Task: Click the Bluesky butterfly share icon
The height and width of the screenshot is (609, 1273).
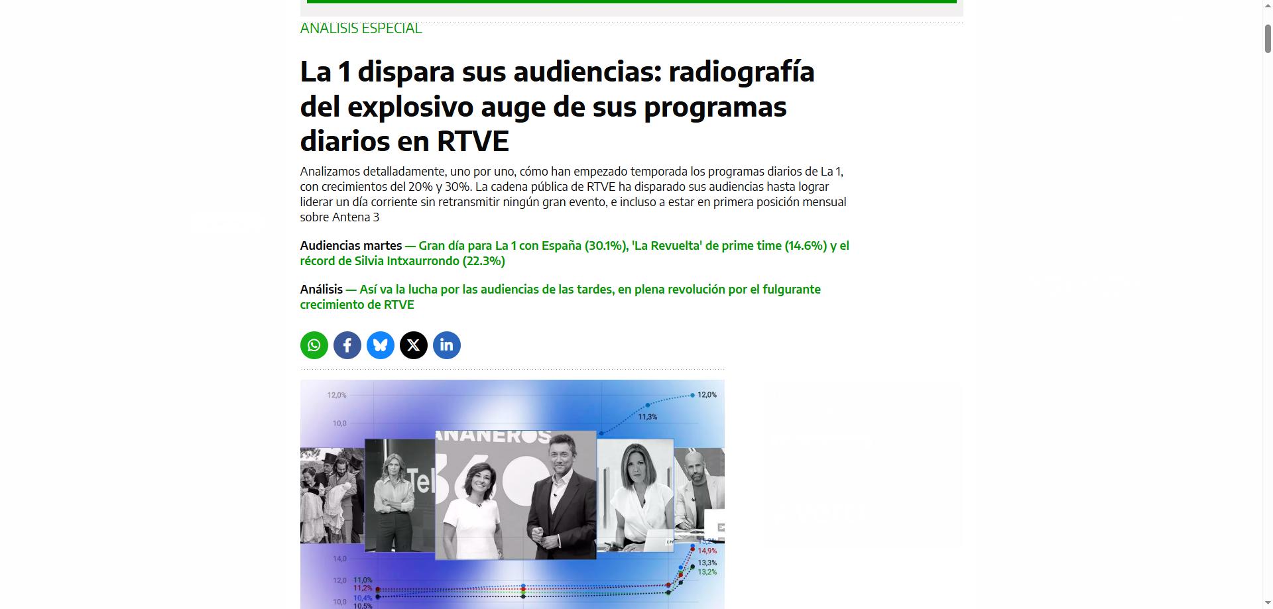Action: coord(380,345)
